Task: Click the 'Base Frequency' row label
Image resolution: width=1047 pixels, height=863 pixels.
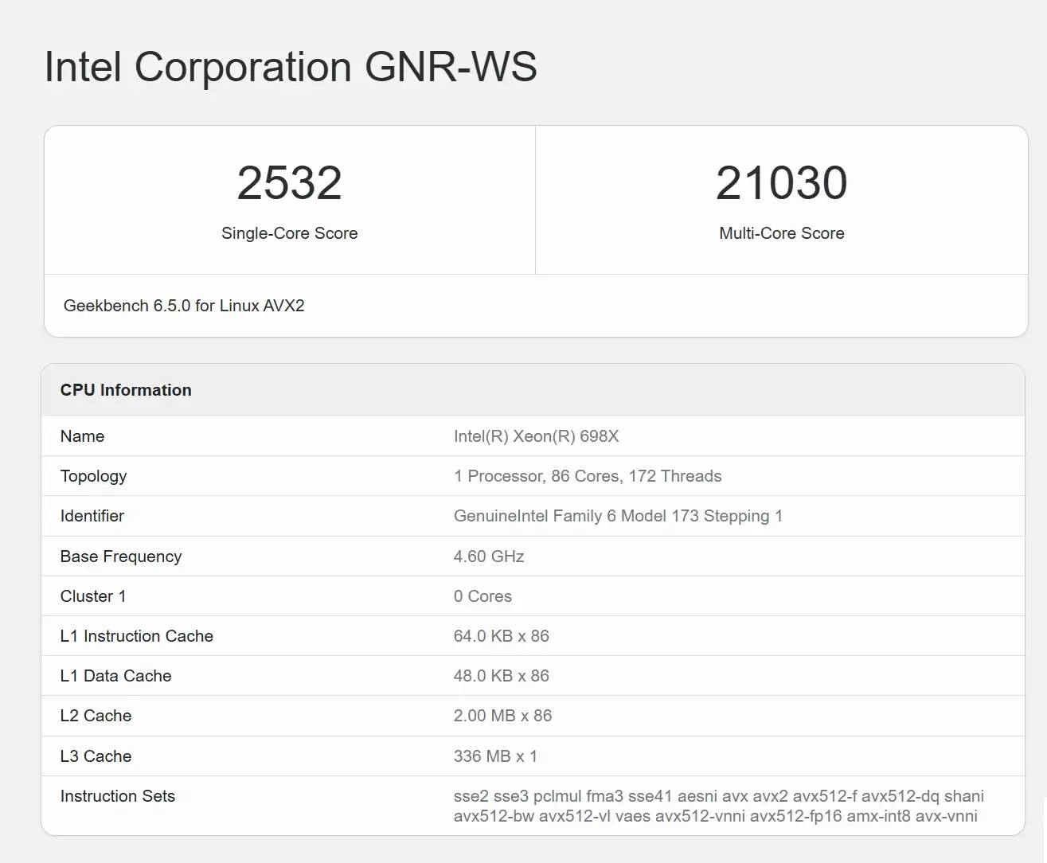Action: click(121, 556)
